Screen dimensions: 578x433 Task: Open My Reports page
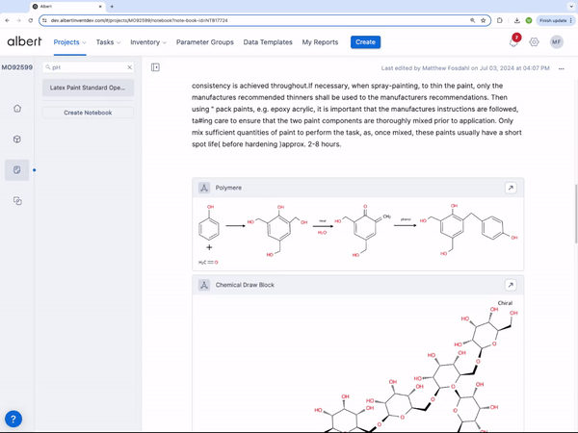pyautogui.click(x=320, y=42)
